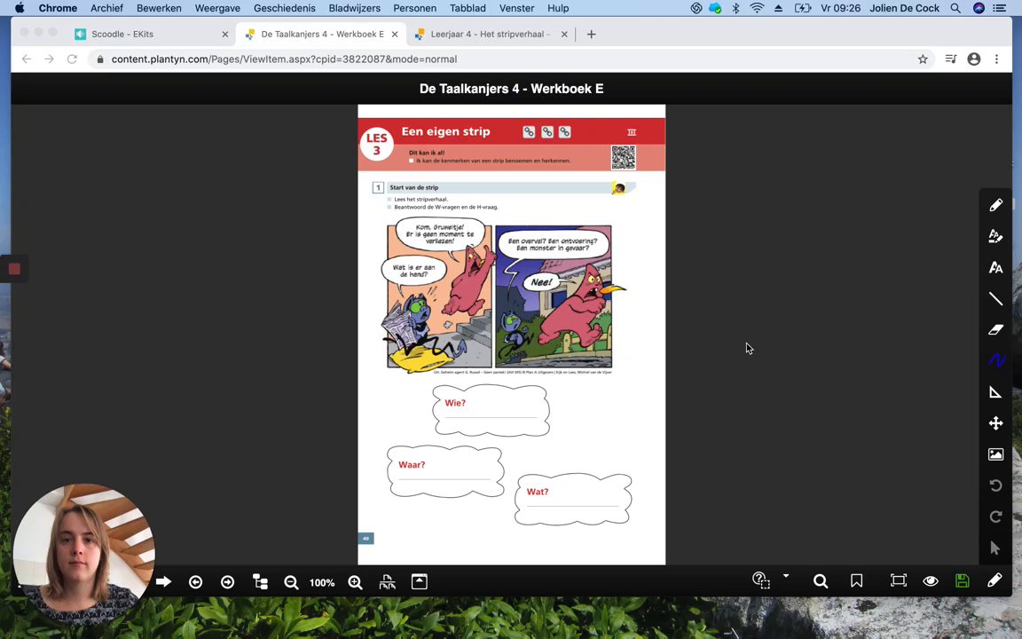
Task: Open second link icon in lesson header
Action: pyautogui.click(x=546, y=132)
